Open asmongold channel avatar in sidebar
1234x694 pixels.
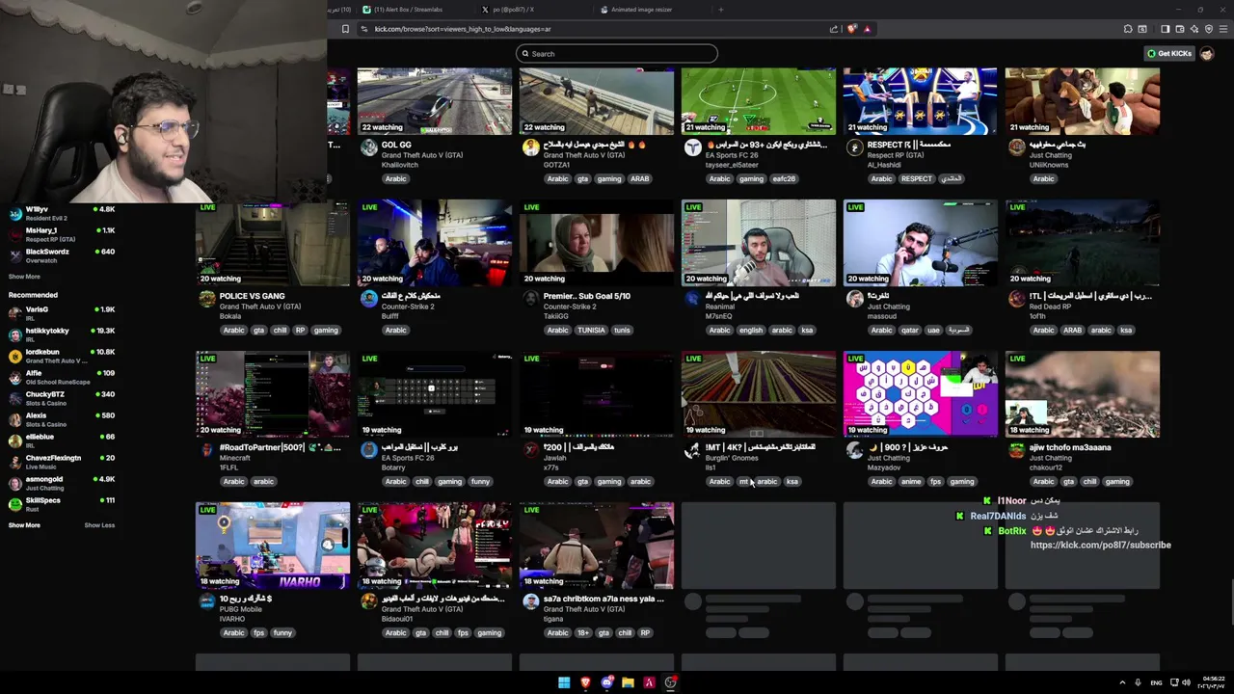click(x=14, y=483)
